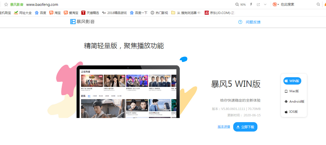Click the Sogou search engine logo
The width and height of the screenshot is (326, 145).
pos(275,4)
